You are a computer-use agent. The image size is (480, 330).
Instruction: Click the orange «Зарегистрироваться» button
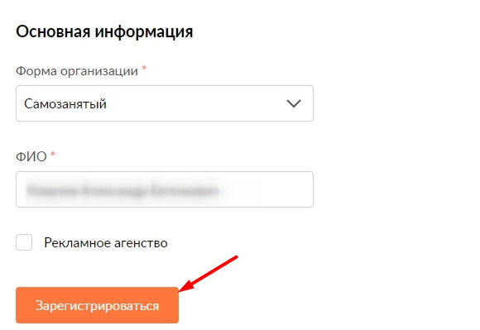[97, 305]
